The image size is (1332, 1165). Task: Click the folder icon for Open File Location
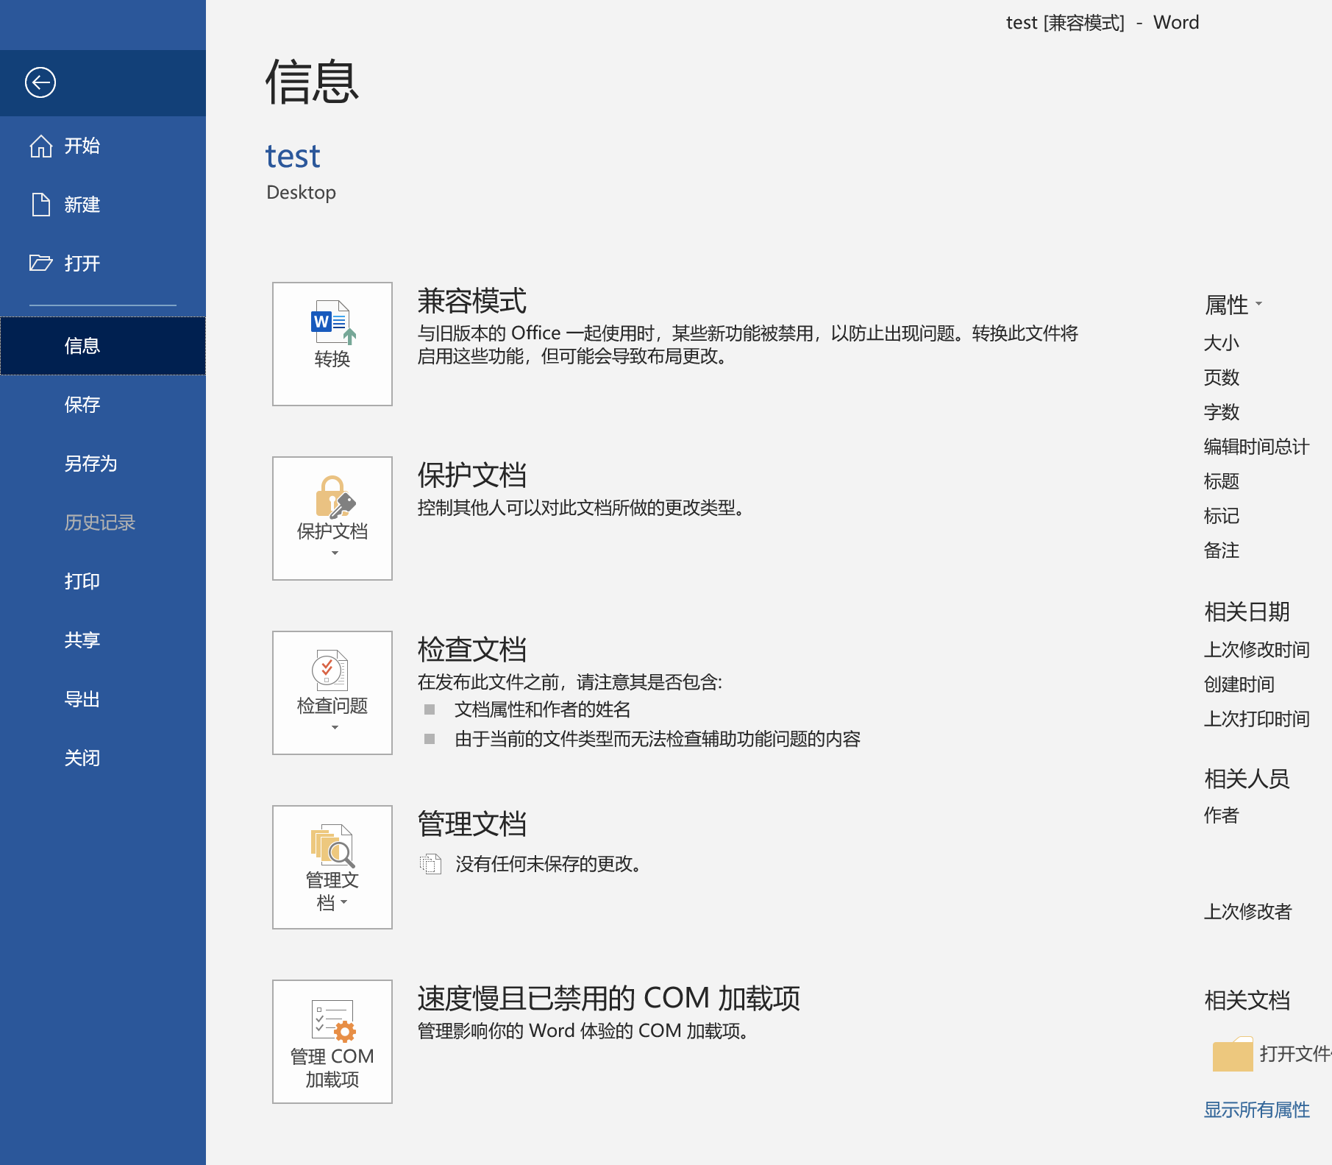pyautogui.click(x=1232, y=1055)
